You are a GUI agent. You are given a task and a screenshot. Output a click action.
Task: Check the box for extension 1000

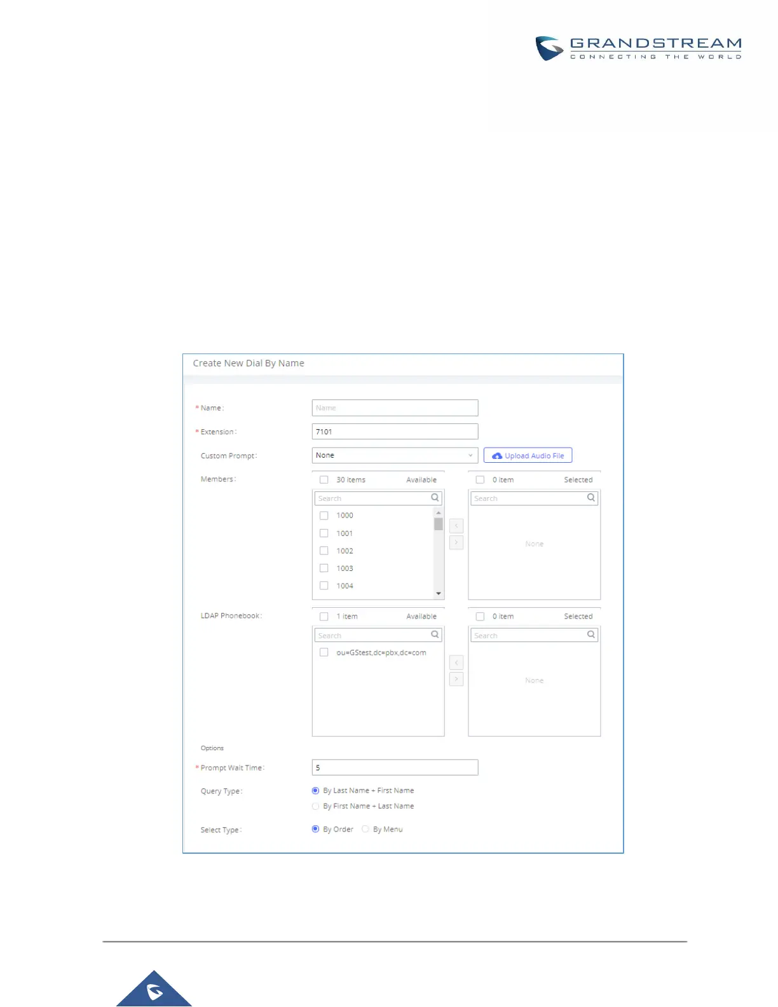[x=324, y=516]
